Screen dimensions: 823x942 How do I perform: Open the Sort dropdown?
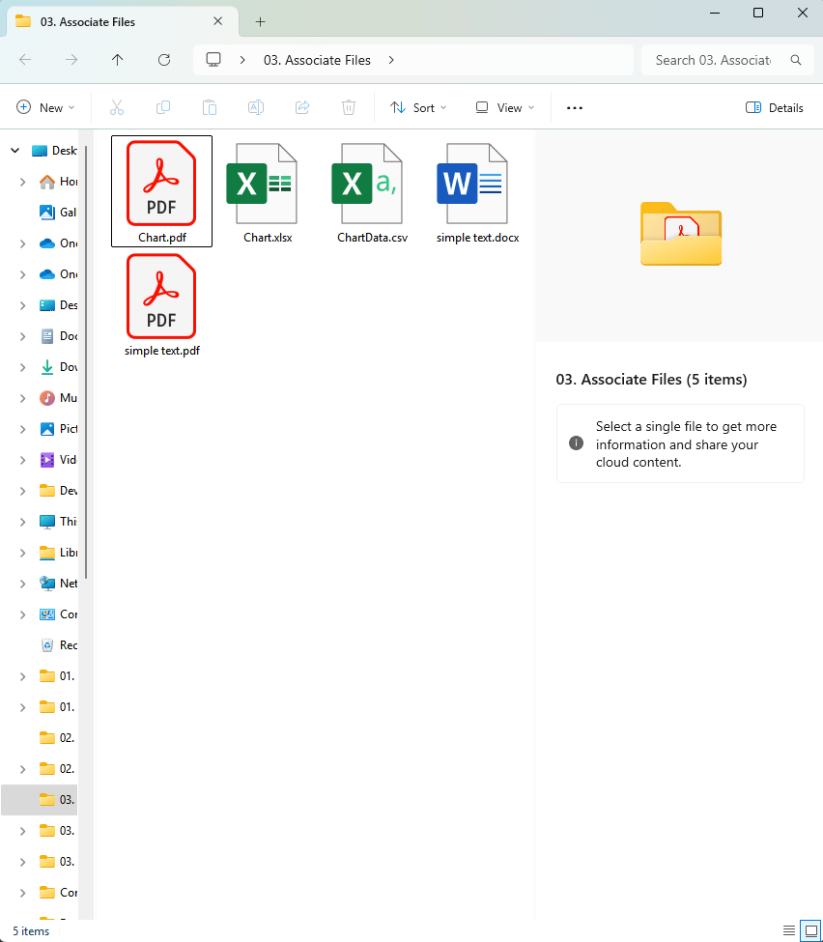417,107
